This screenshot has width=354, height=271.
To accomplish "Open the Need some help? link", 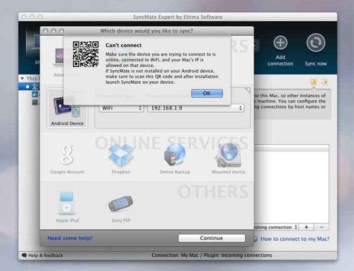I will [70, 238].
